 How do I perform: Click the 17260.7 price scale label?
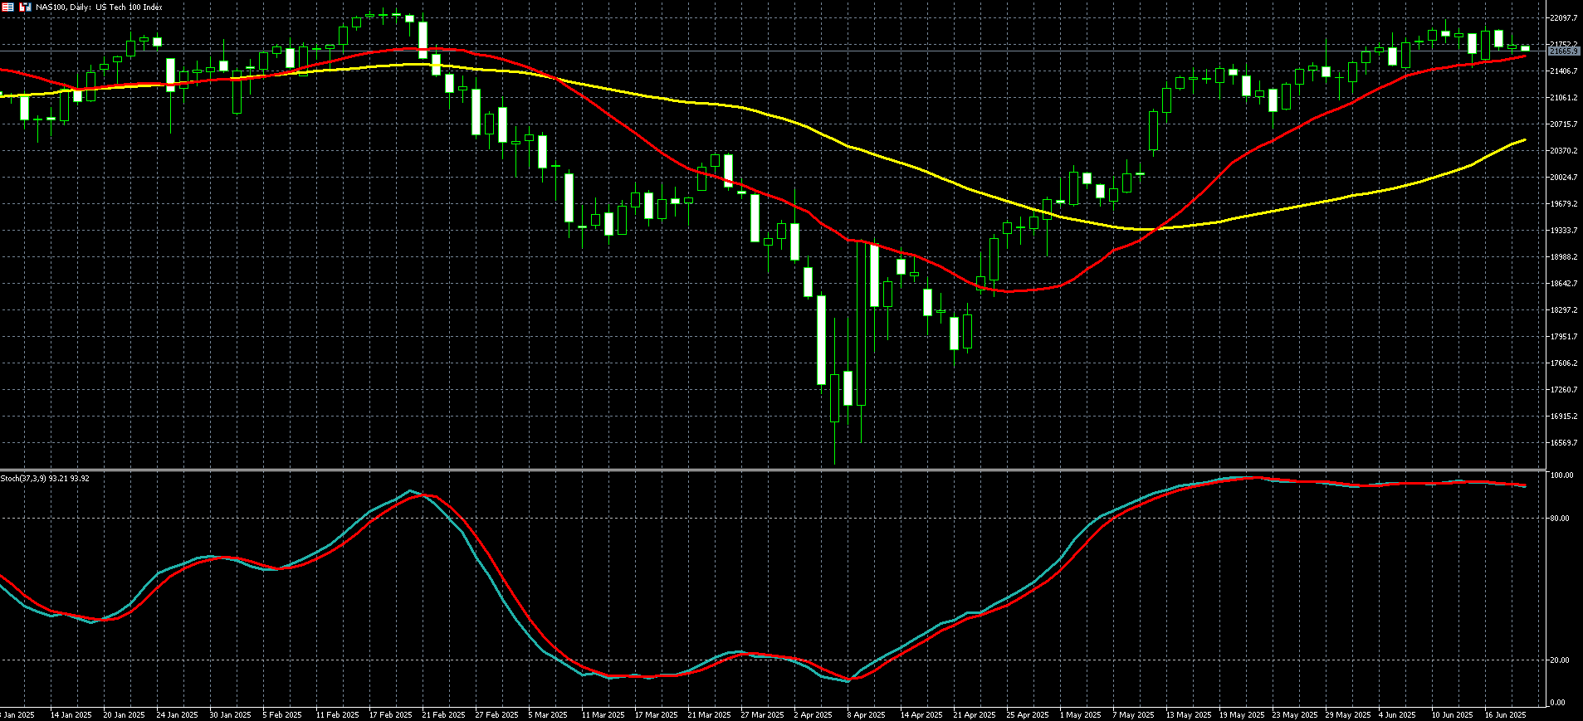point(1564,389)
